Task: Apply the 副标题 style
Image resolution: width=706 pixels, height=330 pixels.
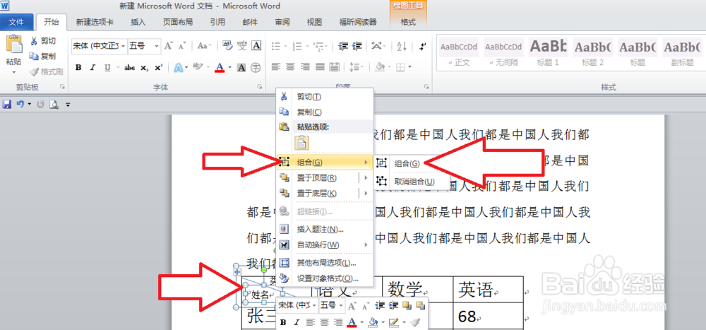Action: click(682, 52)
